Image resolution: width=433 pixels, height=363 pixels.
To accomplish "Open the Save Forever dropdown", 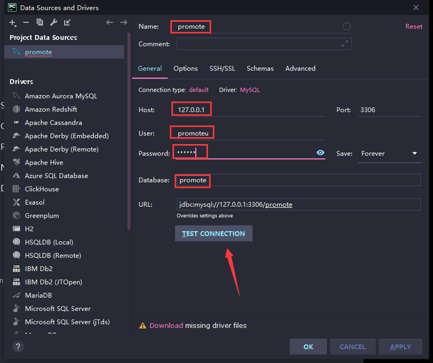I will (x=389, y=154).
